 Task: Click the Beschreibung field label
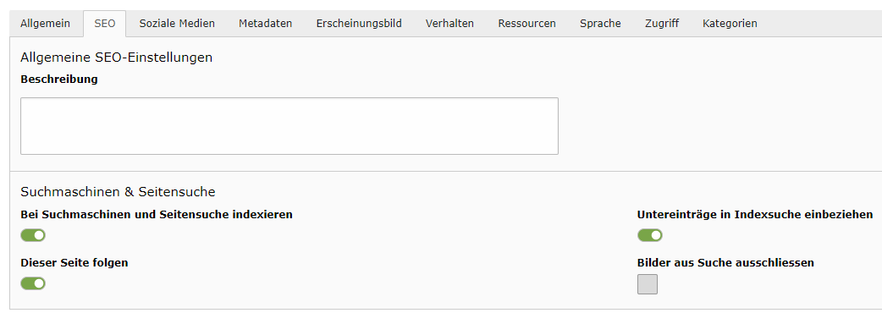point(59,80)
